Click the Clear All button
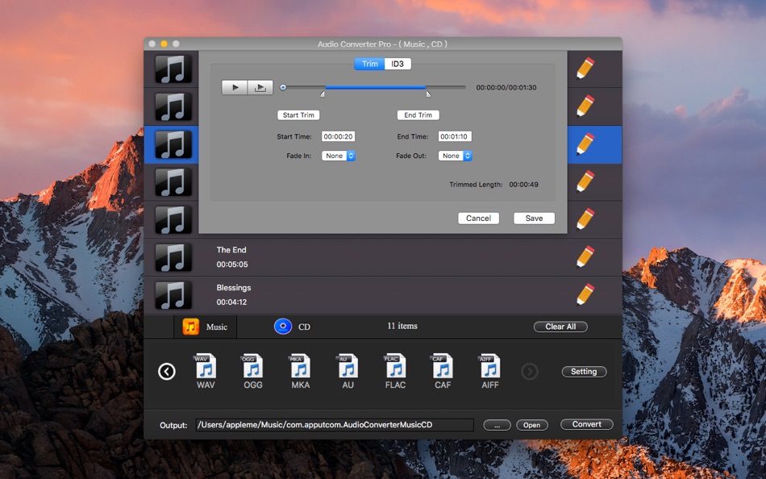The height and width of the screenshot is (479, 766). click(x=560, y=327)
